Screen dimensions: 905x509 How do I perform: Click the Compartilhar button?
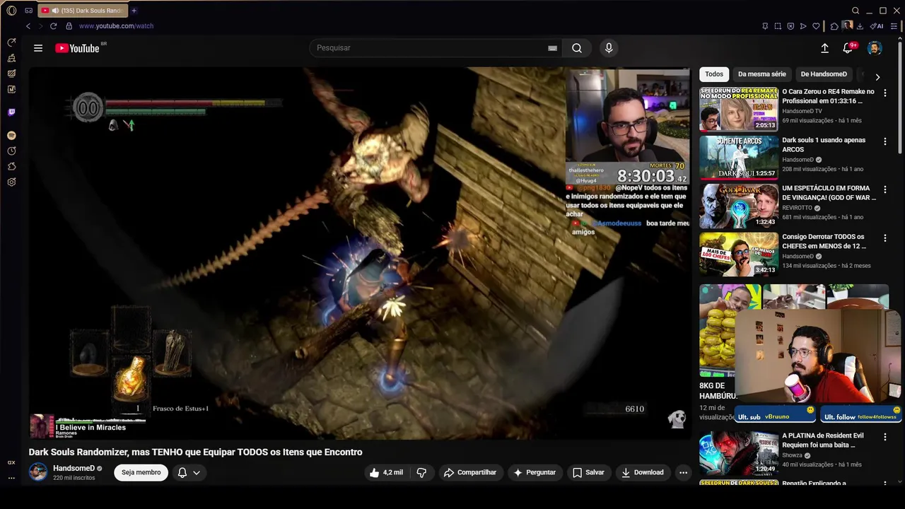(x=469, y=472)
